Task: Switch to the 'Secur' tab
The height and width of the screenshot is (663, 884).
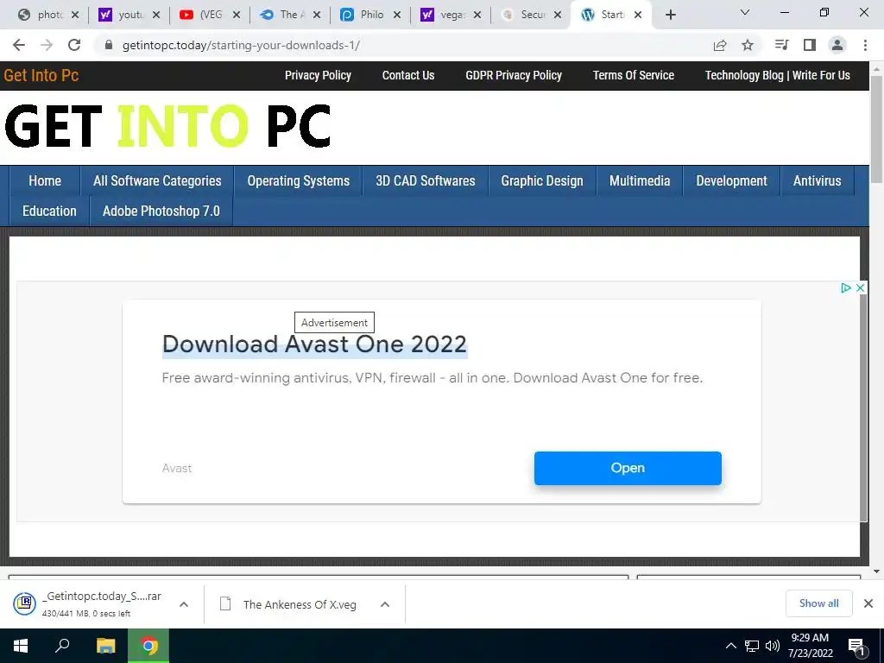Action: (532, 15)
